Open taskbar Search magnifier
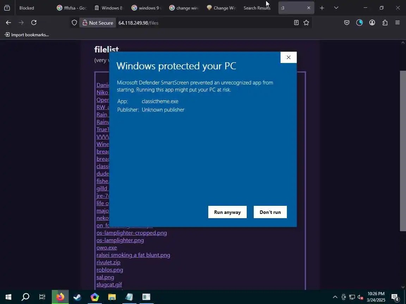 click(x=25, y=297)
